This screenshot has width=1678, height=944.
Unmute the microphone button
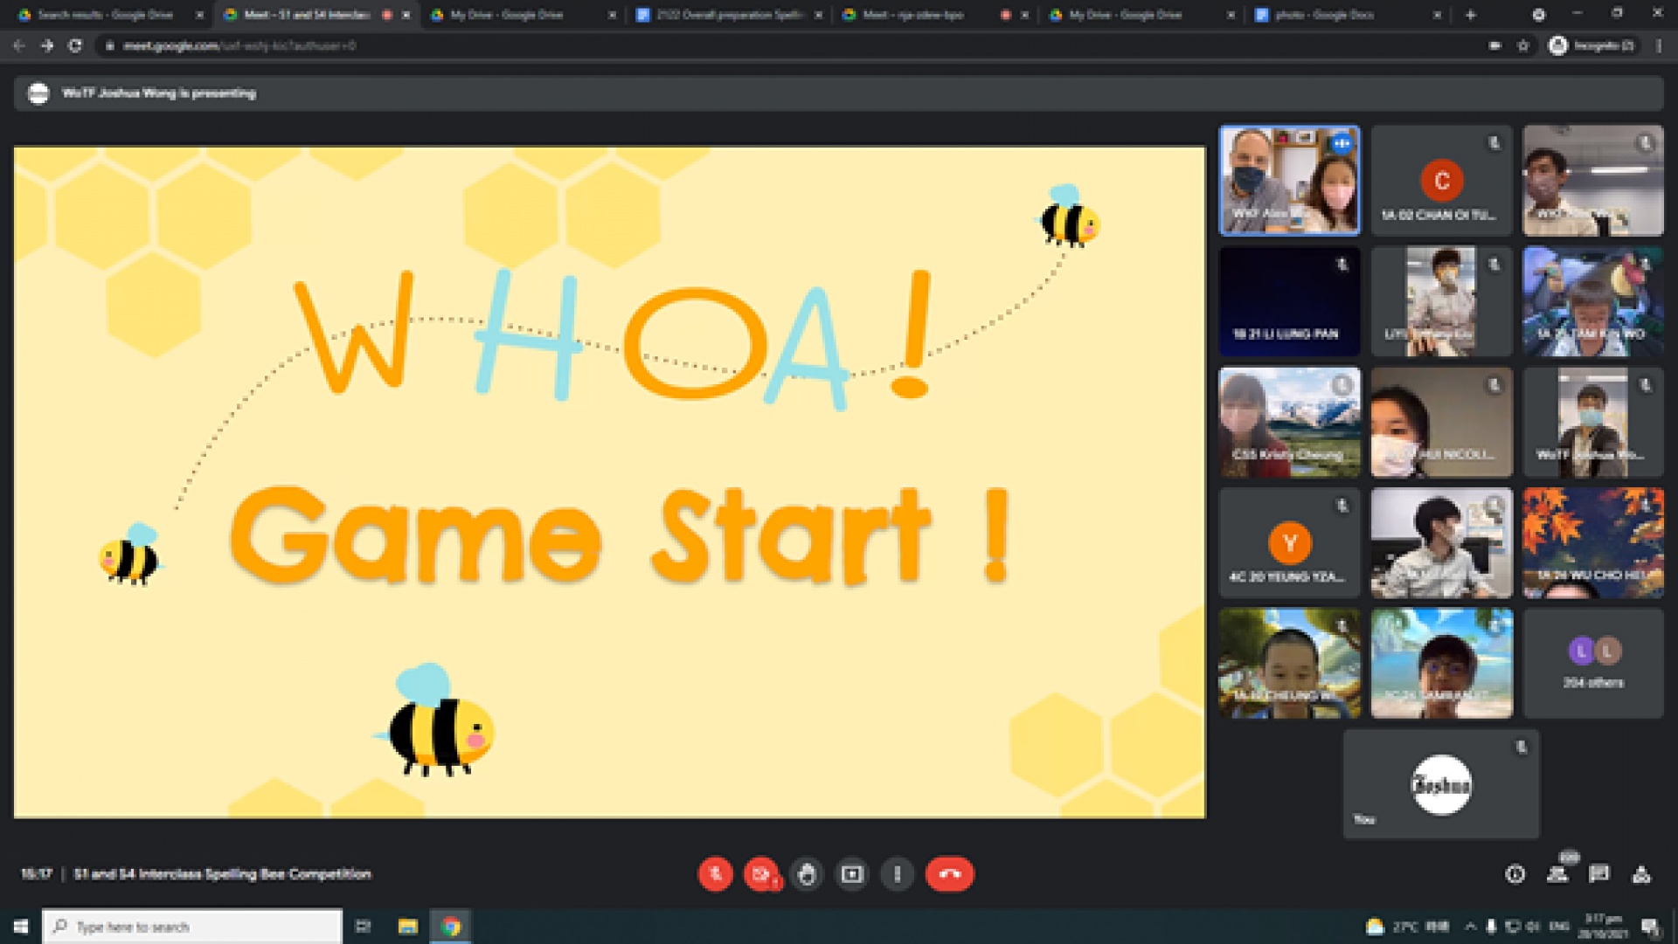(715, 874)
